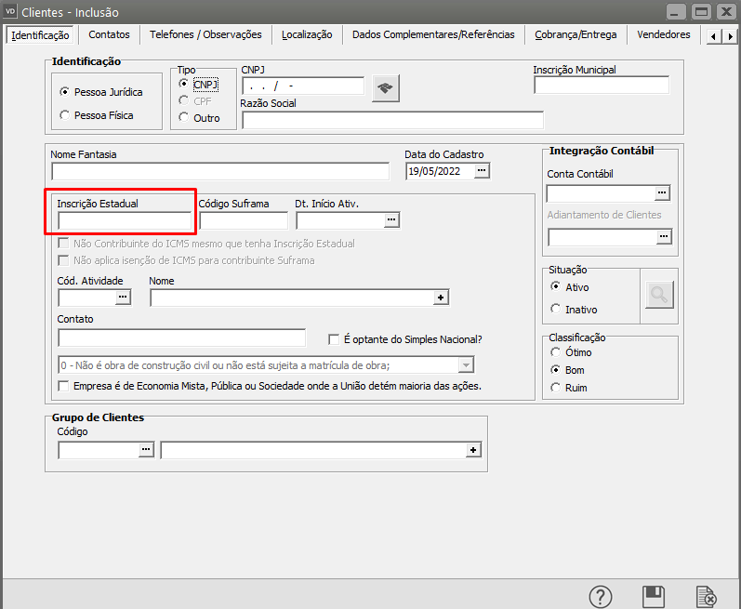741x609 pixels.
Task: Click the magnifier icon beside Situação
Action: tap(659, 296)
